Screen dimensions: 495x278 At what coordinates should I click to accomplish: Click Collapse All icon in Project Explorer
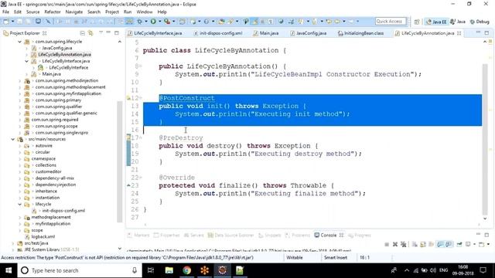pos(83,33)
